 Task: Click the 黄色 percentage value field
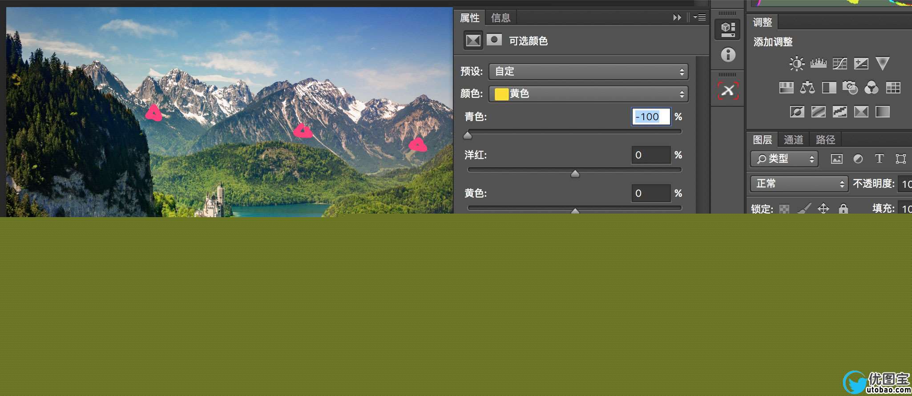[651, 193]
